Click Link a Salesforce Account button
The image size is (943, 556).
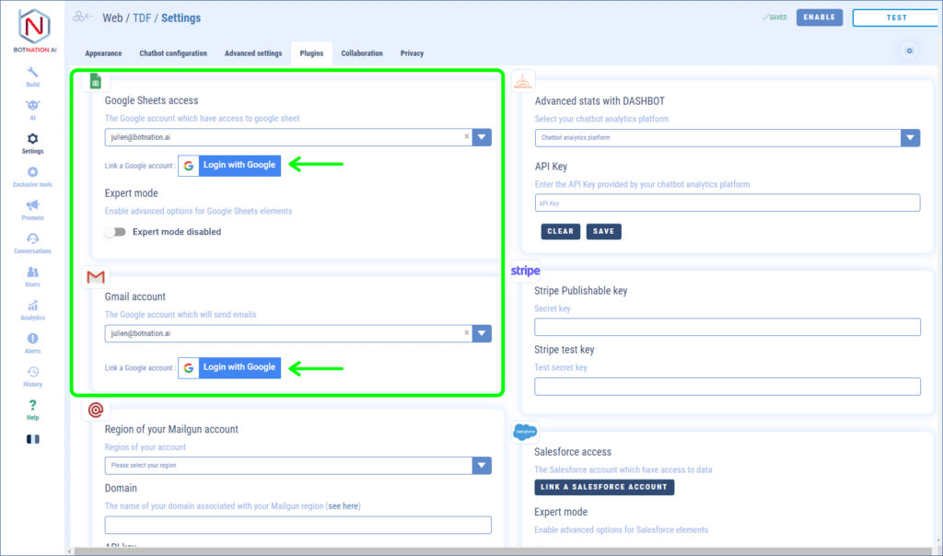604,487
